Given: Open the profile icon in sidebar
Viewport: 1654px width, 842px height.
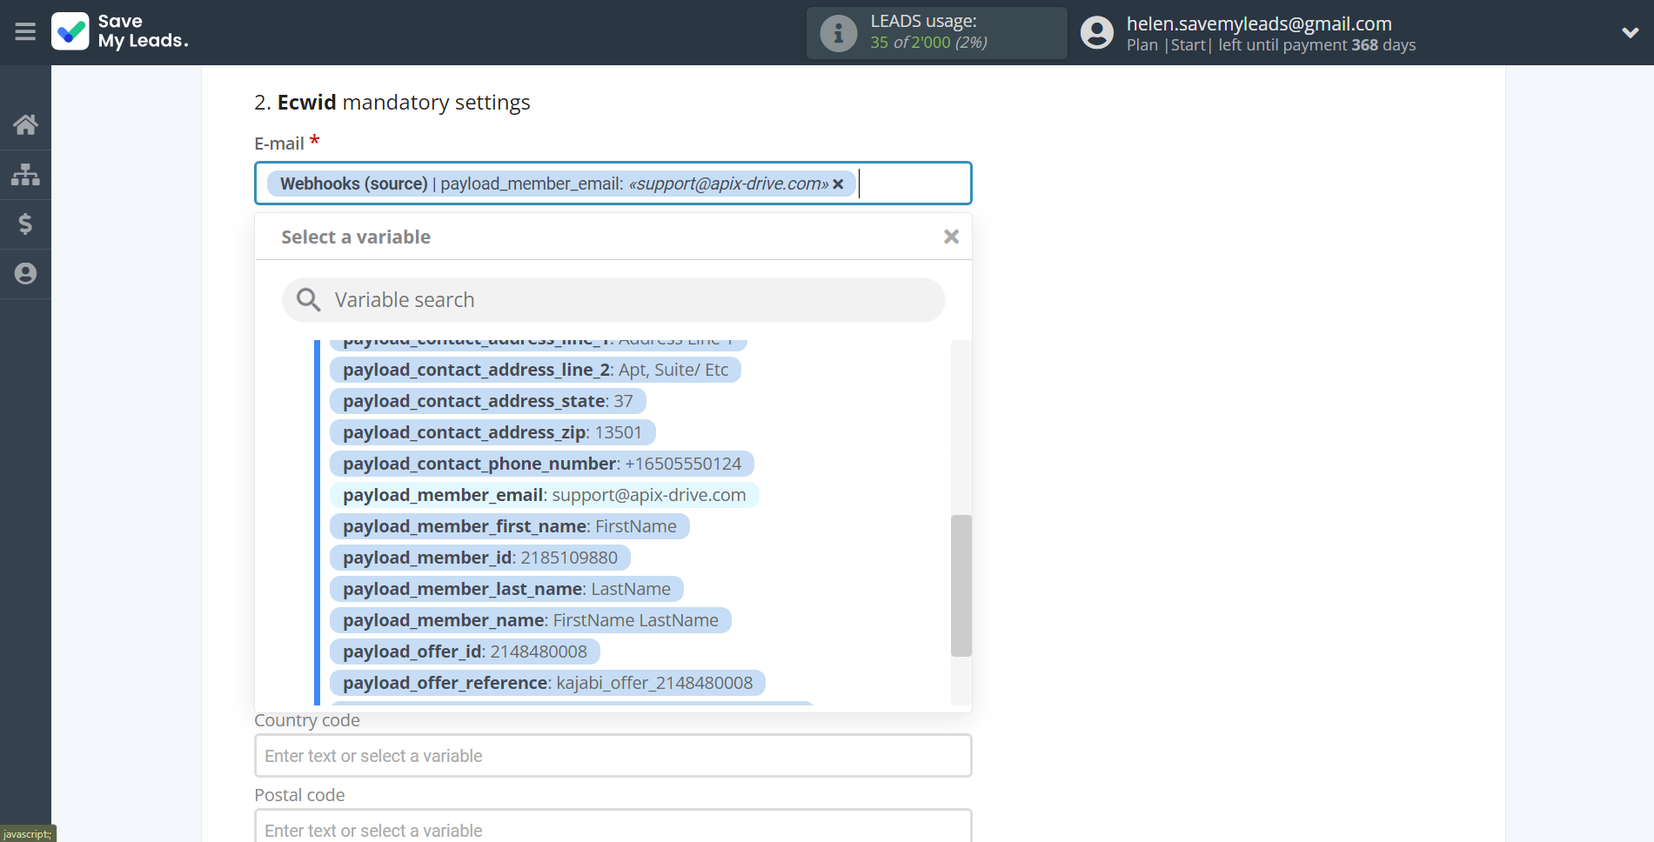Looking at the screenshot, I should pos(25,274).
